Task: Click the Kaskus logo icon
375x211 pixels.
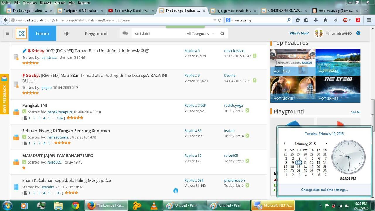Action: [21, 33]
